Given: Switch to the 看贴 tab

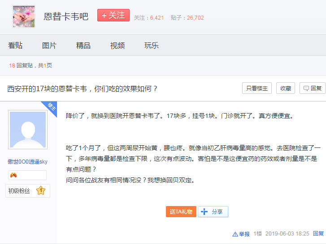Looking at the screenshot, I should [15, 46].
